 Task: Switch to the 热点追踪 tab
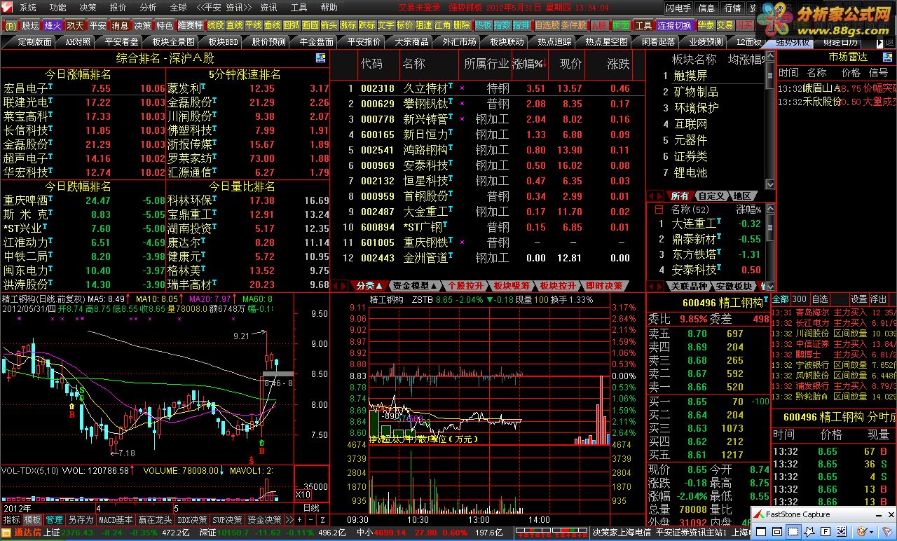(x=554, y=42)
